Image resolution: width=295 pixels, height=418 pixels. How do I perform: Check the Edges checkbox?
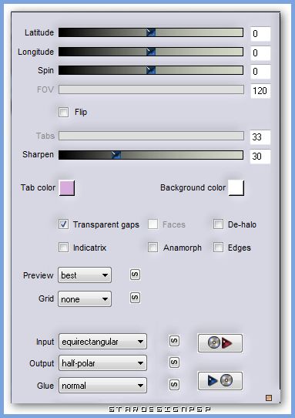tap(218, 248)
